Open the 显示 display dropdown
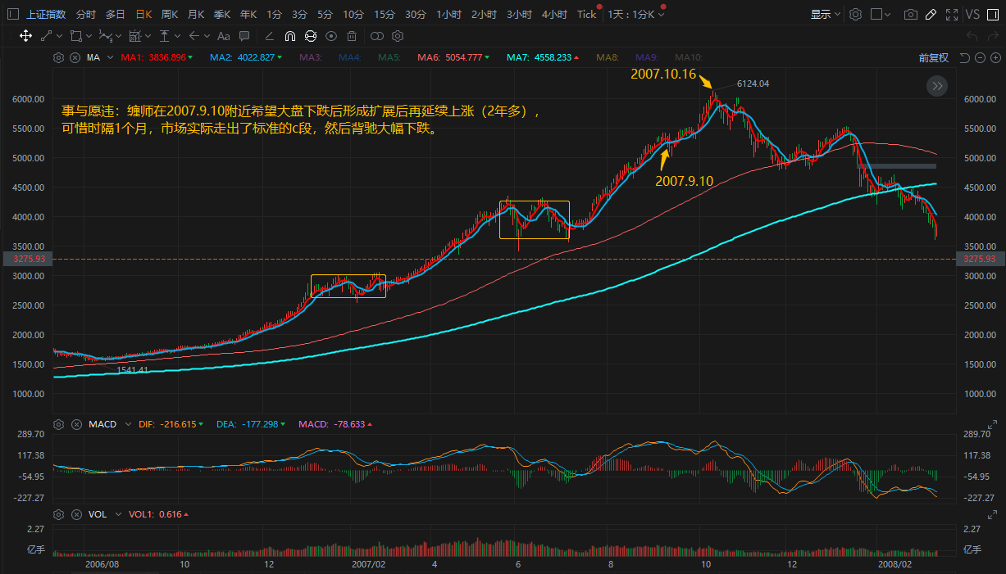Screen dimensions: 1006x574 pos(825,15)
